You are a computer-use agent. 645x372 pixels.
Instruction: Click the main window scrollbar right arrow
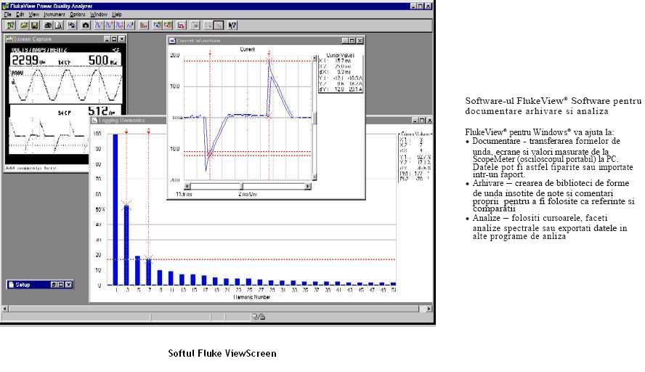[429, 308]
